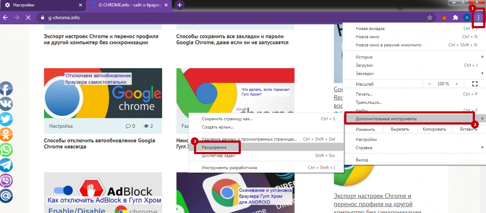Open sidebar link Экспорт настроек Chrome
The height and width of the screenshot is (213, 486).
tap(377, 204)
